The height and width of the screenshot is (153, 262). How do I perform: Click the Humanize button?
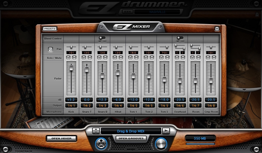click(x=100, y=144)
